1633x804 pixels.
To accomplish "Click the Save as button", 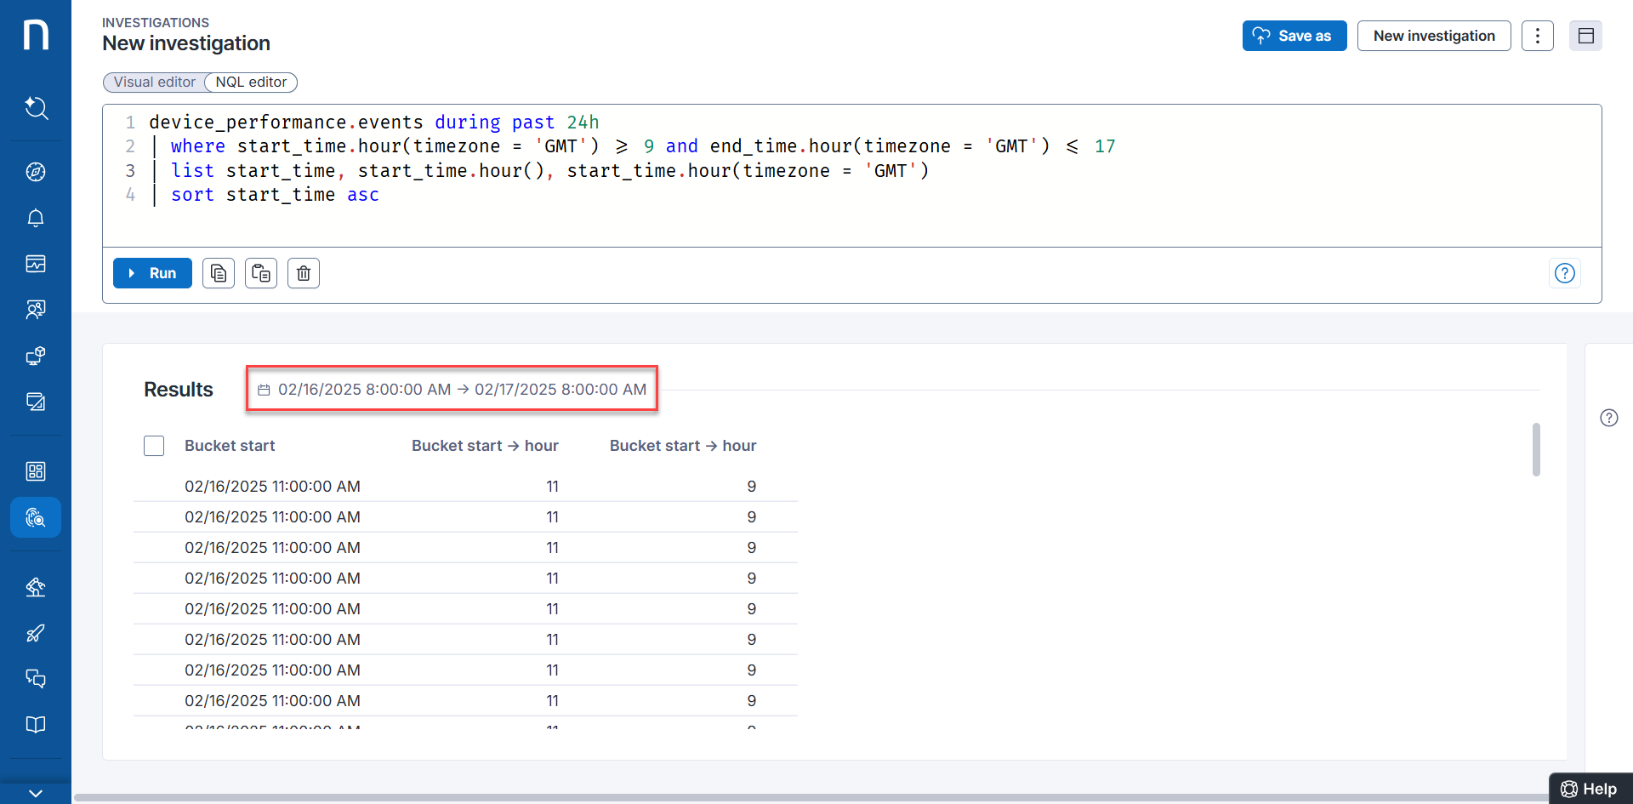I will [1294, 36].
